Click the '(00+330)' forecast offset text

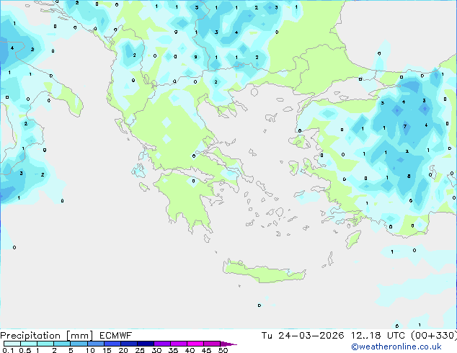pyautogui.click(x=434, y=336)
